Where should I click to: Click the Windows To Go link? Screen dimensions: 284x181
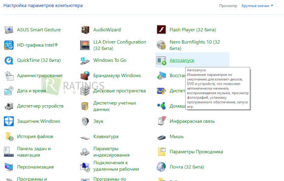click(110, 60)
